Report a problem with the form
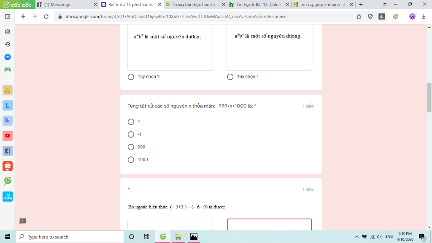 23,221
